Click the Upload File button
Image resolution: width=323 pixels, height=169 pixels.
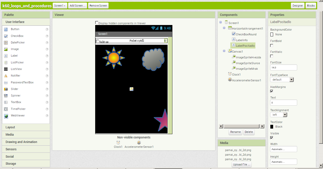pyautogui.click(x=241, y=164)
